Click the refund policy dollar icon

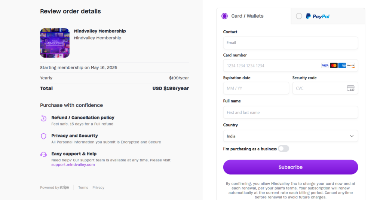tap(43, 118)
